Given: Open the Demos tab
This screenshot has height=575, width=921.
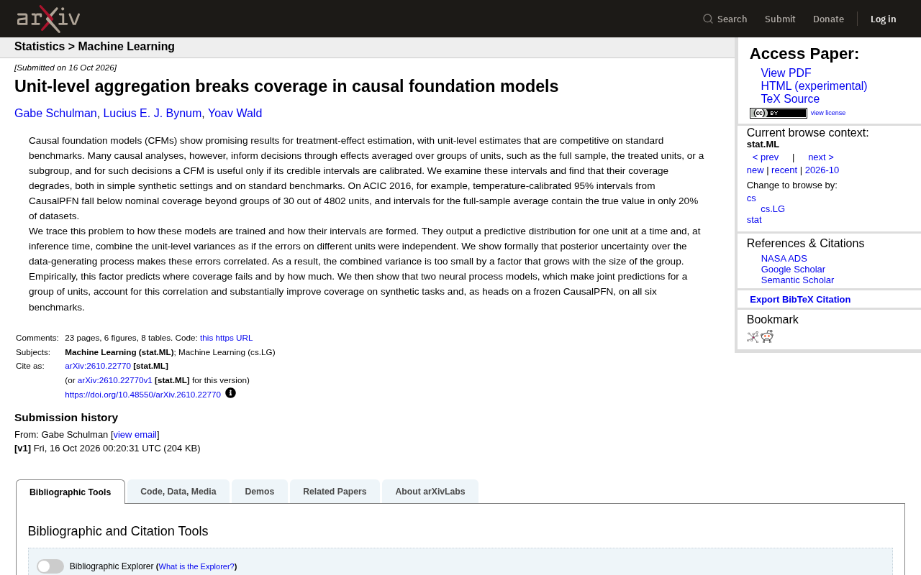Looking at the screenshot, I should (x=260, y=492).
